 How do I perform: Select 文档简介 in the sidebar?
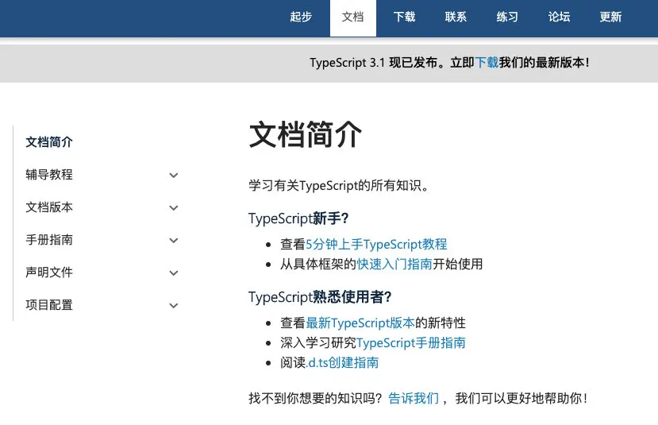[49, 142]
